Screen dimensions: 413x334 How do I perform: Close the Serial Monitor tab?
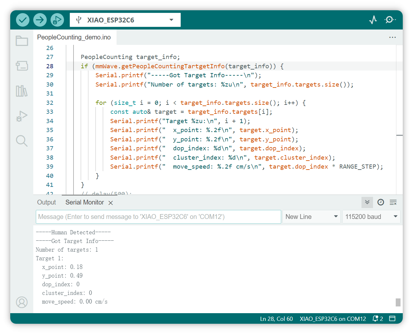click(111, 203)
